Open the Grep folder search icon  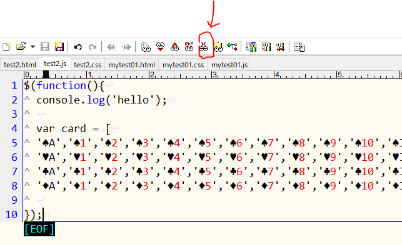click(218, 47)
